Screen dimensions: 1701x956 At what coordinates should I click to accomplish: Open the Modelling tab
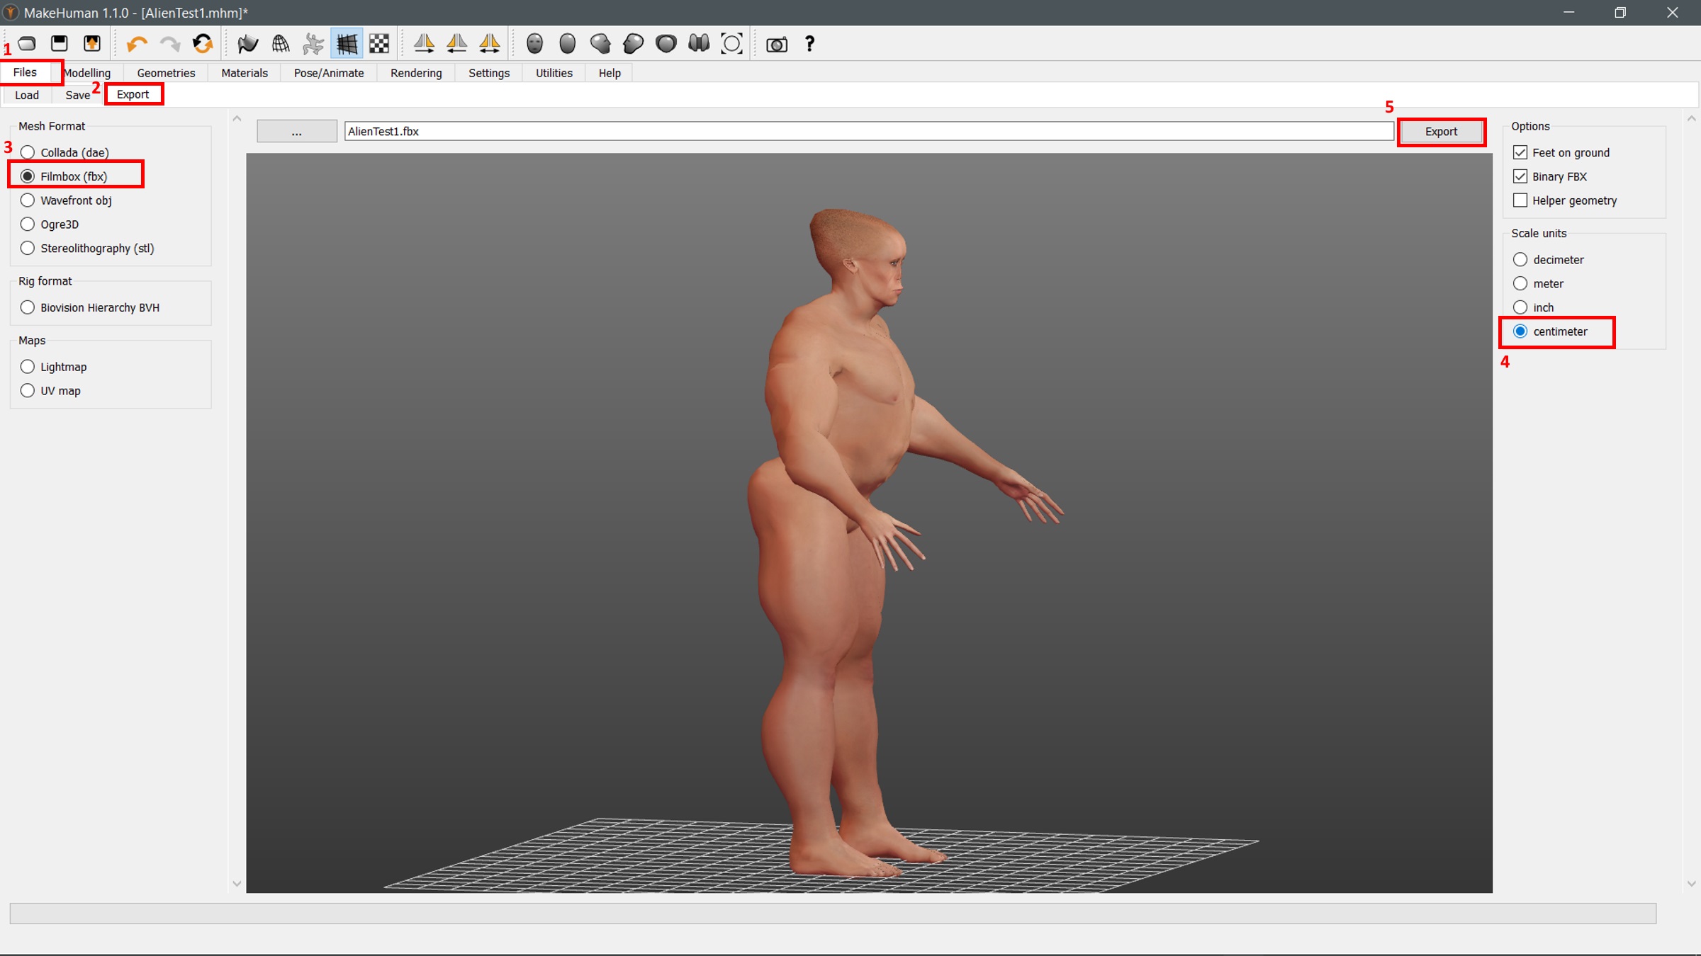click(x=88, y=73)
